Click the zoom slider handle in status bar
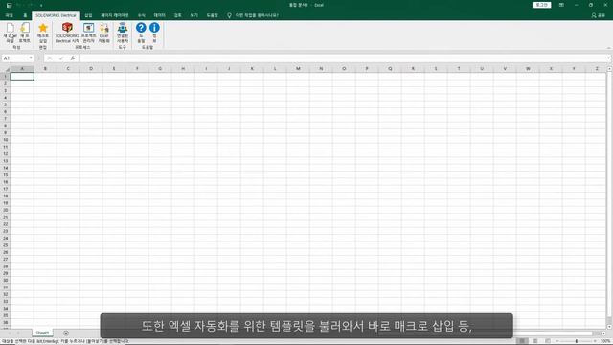The height and width of the screenshot is (345, 613). click(577, 341)
